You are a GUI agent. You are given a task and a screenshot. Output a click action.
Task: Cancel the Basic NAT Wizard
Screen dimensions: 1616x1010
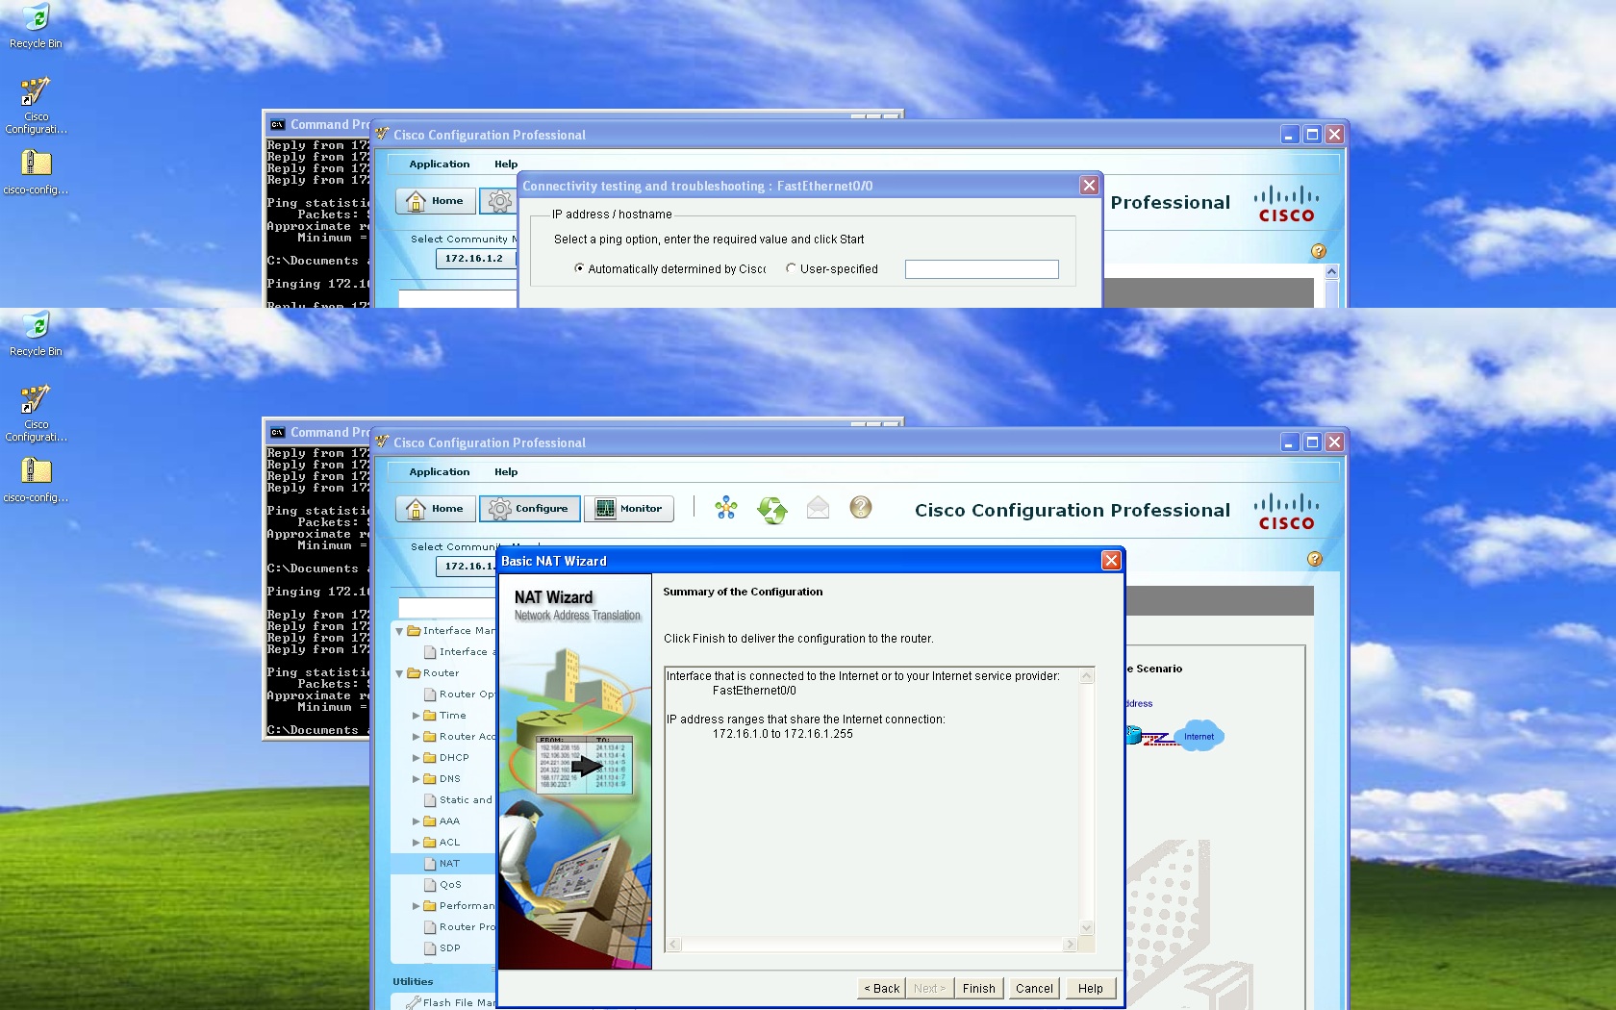click(1034, 988)
